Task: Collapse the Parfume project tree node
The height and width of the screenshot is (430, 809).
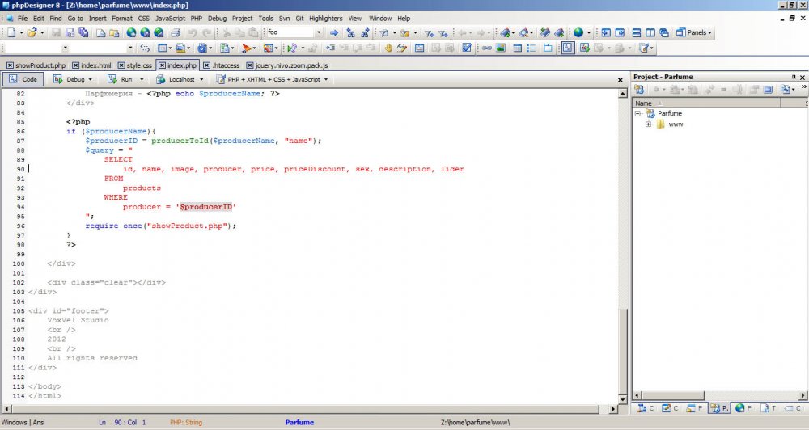Action: tap(637, 113)
